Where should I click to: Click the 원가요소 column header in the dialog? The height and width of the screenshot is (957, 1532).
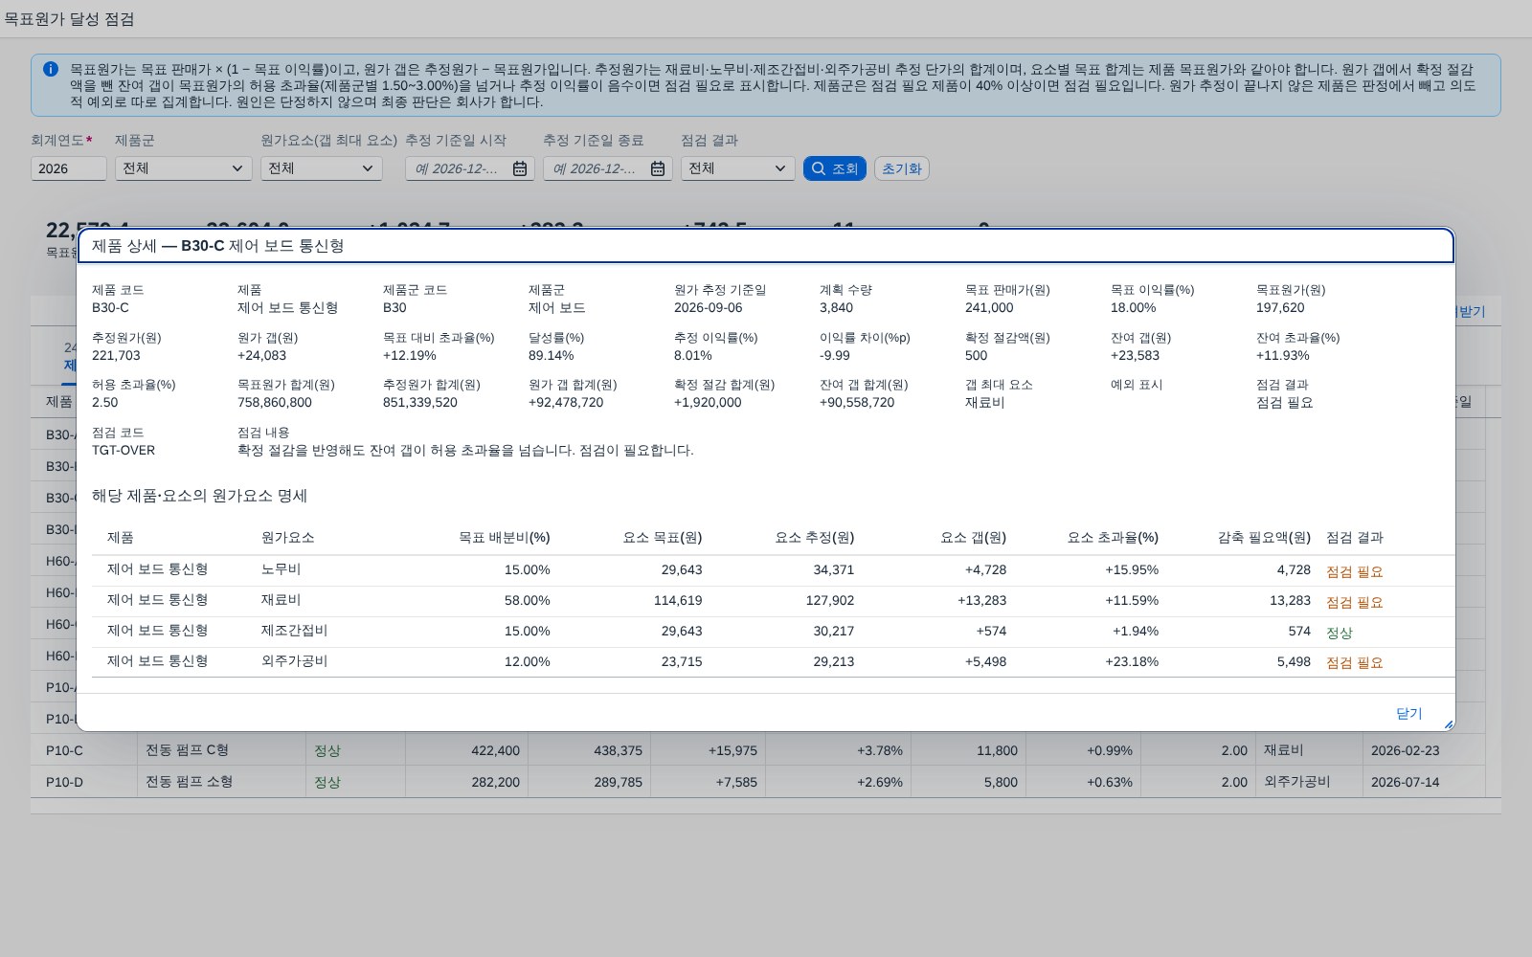(x=288, y=538)
